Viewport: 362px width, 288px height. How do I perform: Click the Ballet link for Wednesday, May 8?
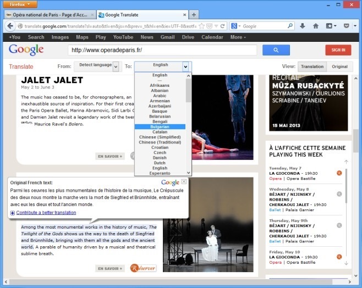click(x=275, y=210)
